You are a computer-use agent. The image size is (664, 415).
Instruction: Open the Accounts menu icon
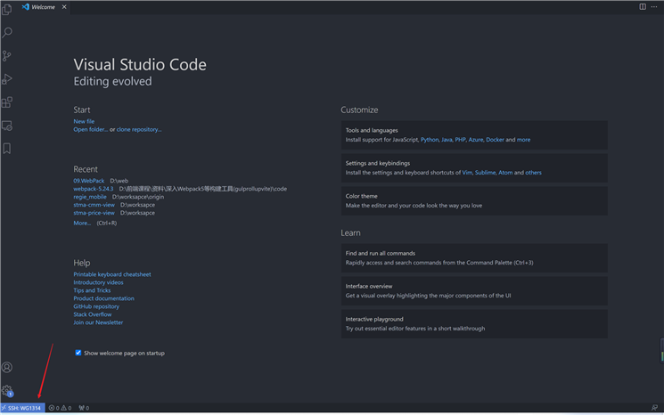[x=7, y=367]
